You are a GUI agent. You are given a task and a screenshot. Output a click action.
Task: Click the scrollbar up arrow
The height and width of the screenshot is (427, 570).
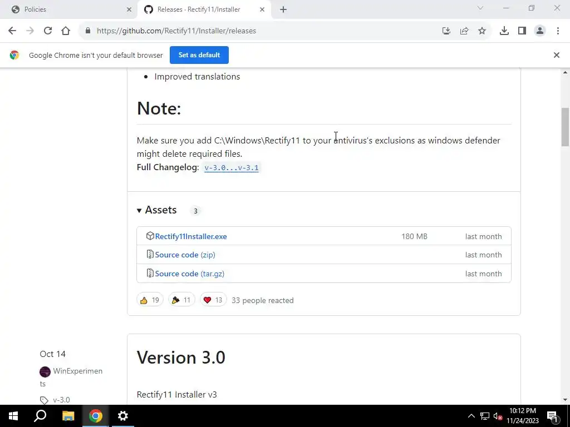click(x=565, y=72)
